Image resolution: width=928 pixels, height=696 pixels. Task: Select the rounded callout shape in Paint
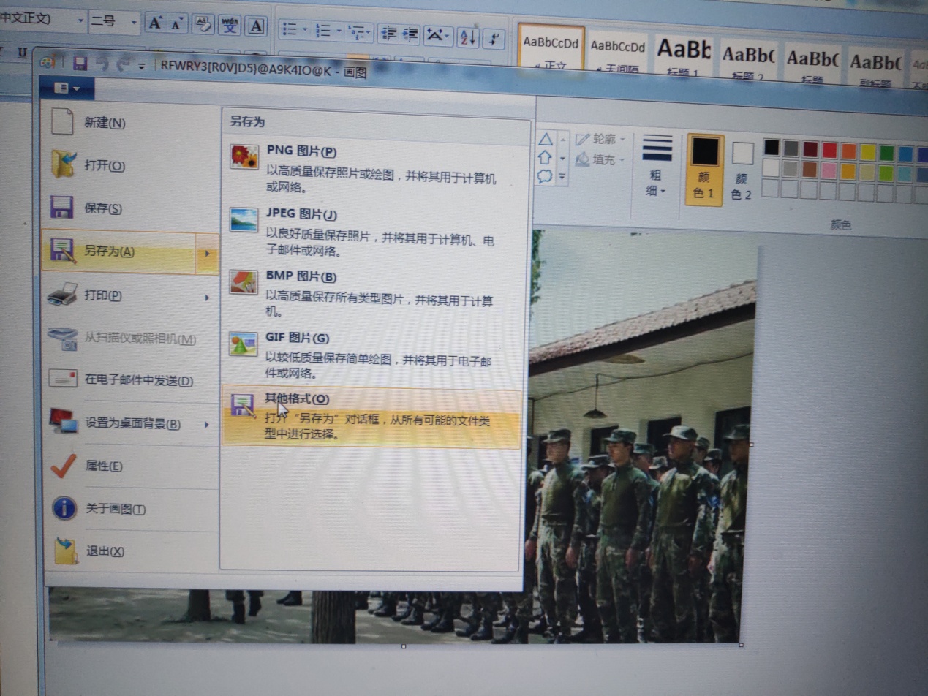coord(545,175)
